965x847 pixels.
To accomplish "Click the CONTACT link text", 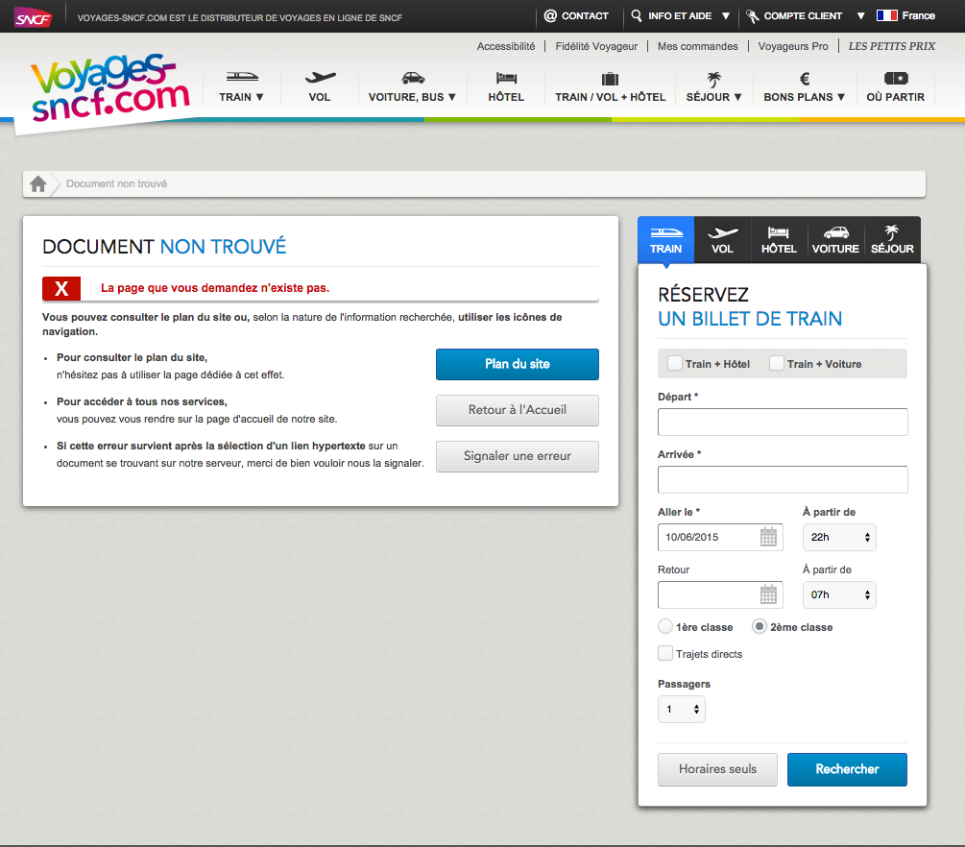I will 585,16.
